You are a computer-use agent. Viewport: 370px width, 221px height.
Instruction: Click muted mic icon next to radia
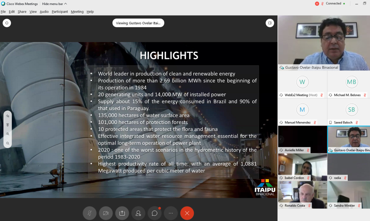click(x=345, y=178)
